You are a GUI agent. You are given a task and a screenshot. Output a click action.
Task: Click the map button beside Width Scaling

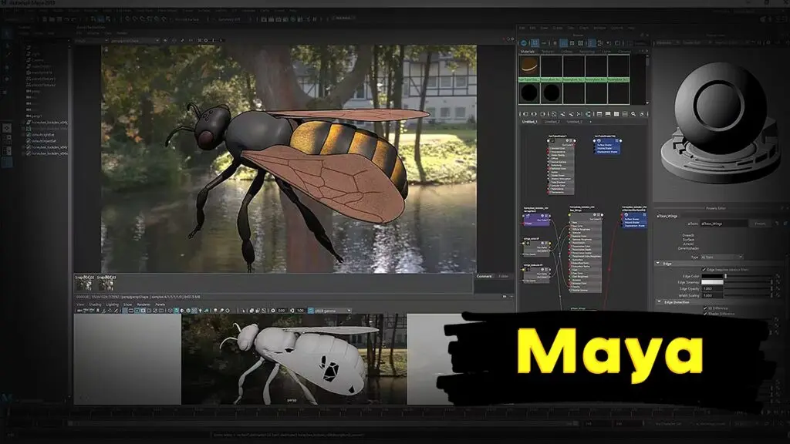click(x=778, y=295)
